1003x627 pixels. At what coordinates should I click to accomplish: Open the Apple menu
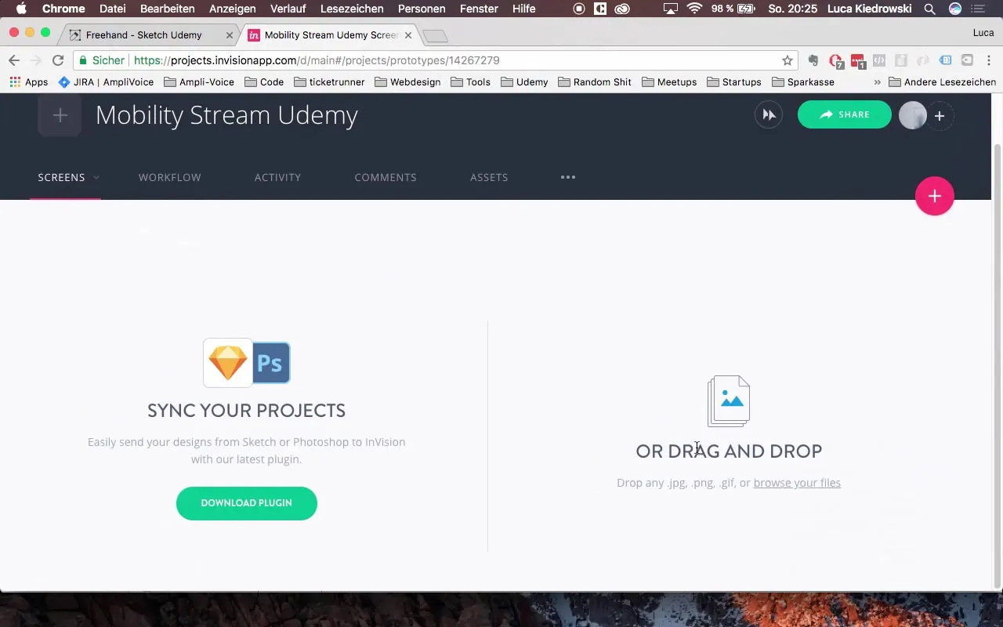(21, 9)
